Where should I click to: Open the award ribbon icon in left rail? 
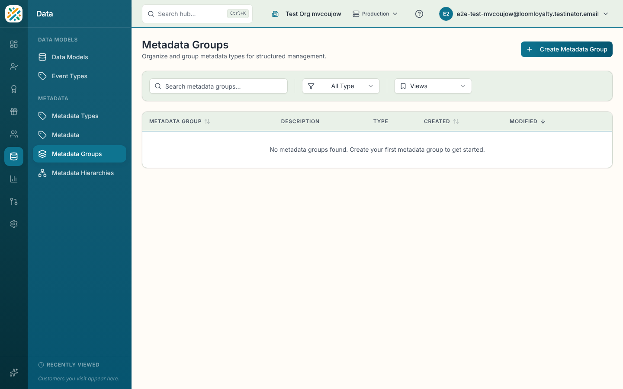click(x=14, y=89)
